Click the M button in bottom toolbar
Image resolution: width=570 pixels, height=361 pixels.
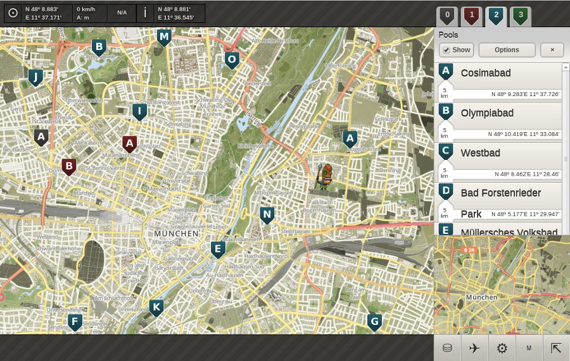point(529,348)
